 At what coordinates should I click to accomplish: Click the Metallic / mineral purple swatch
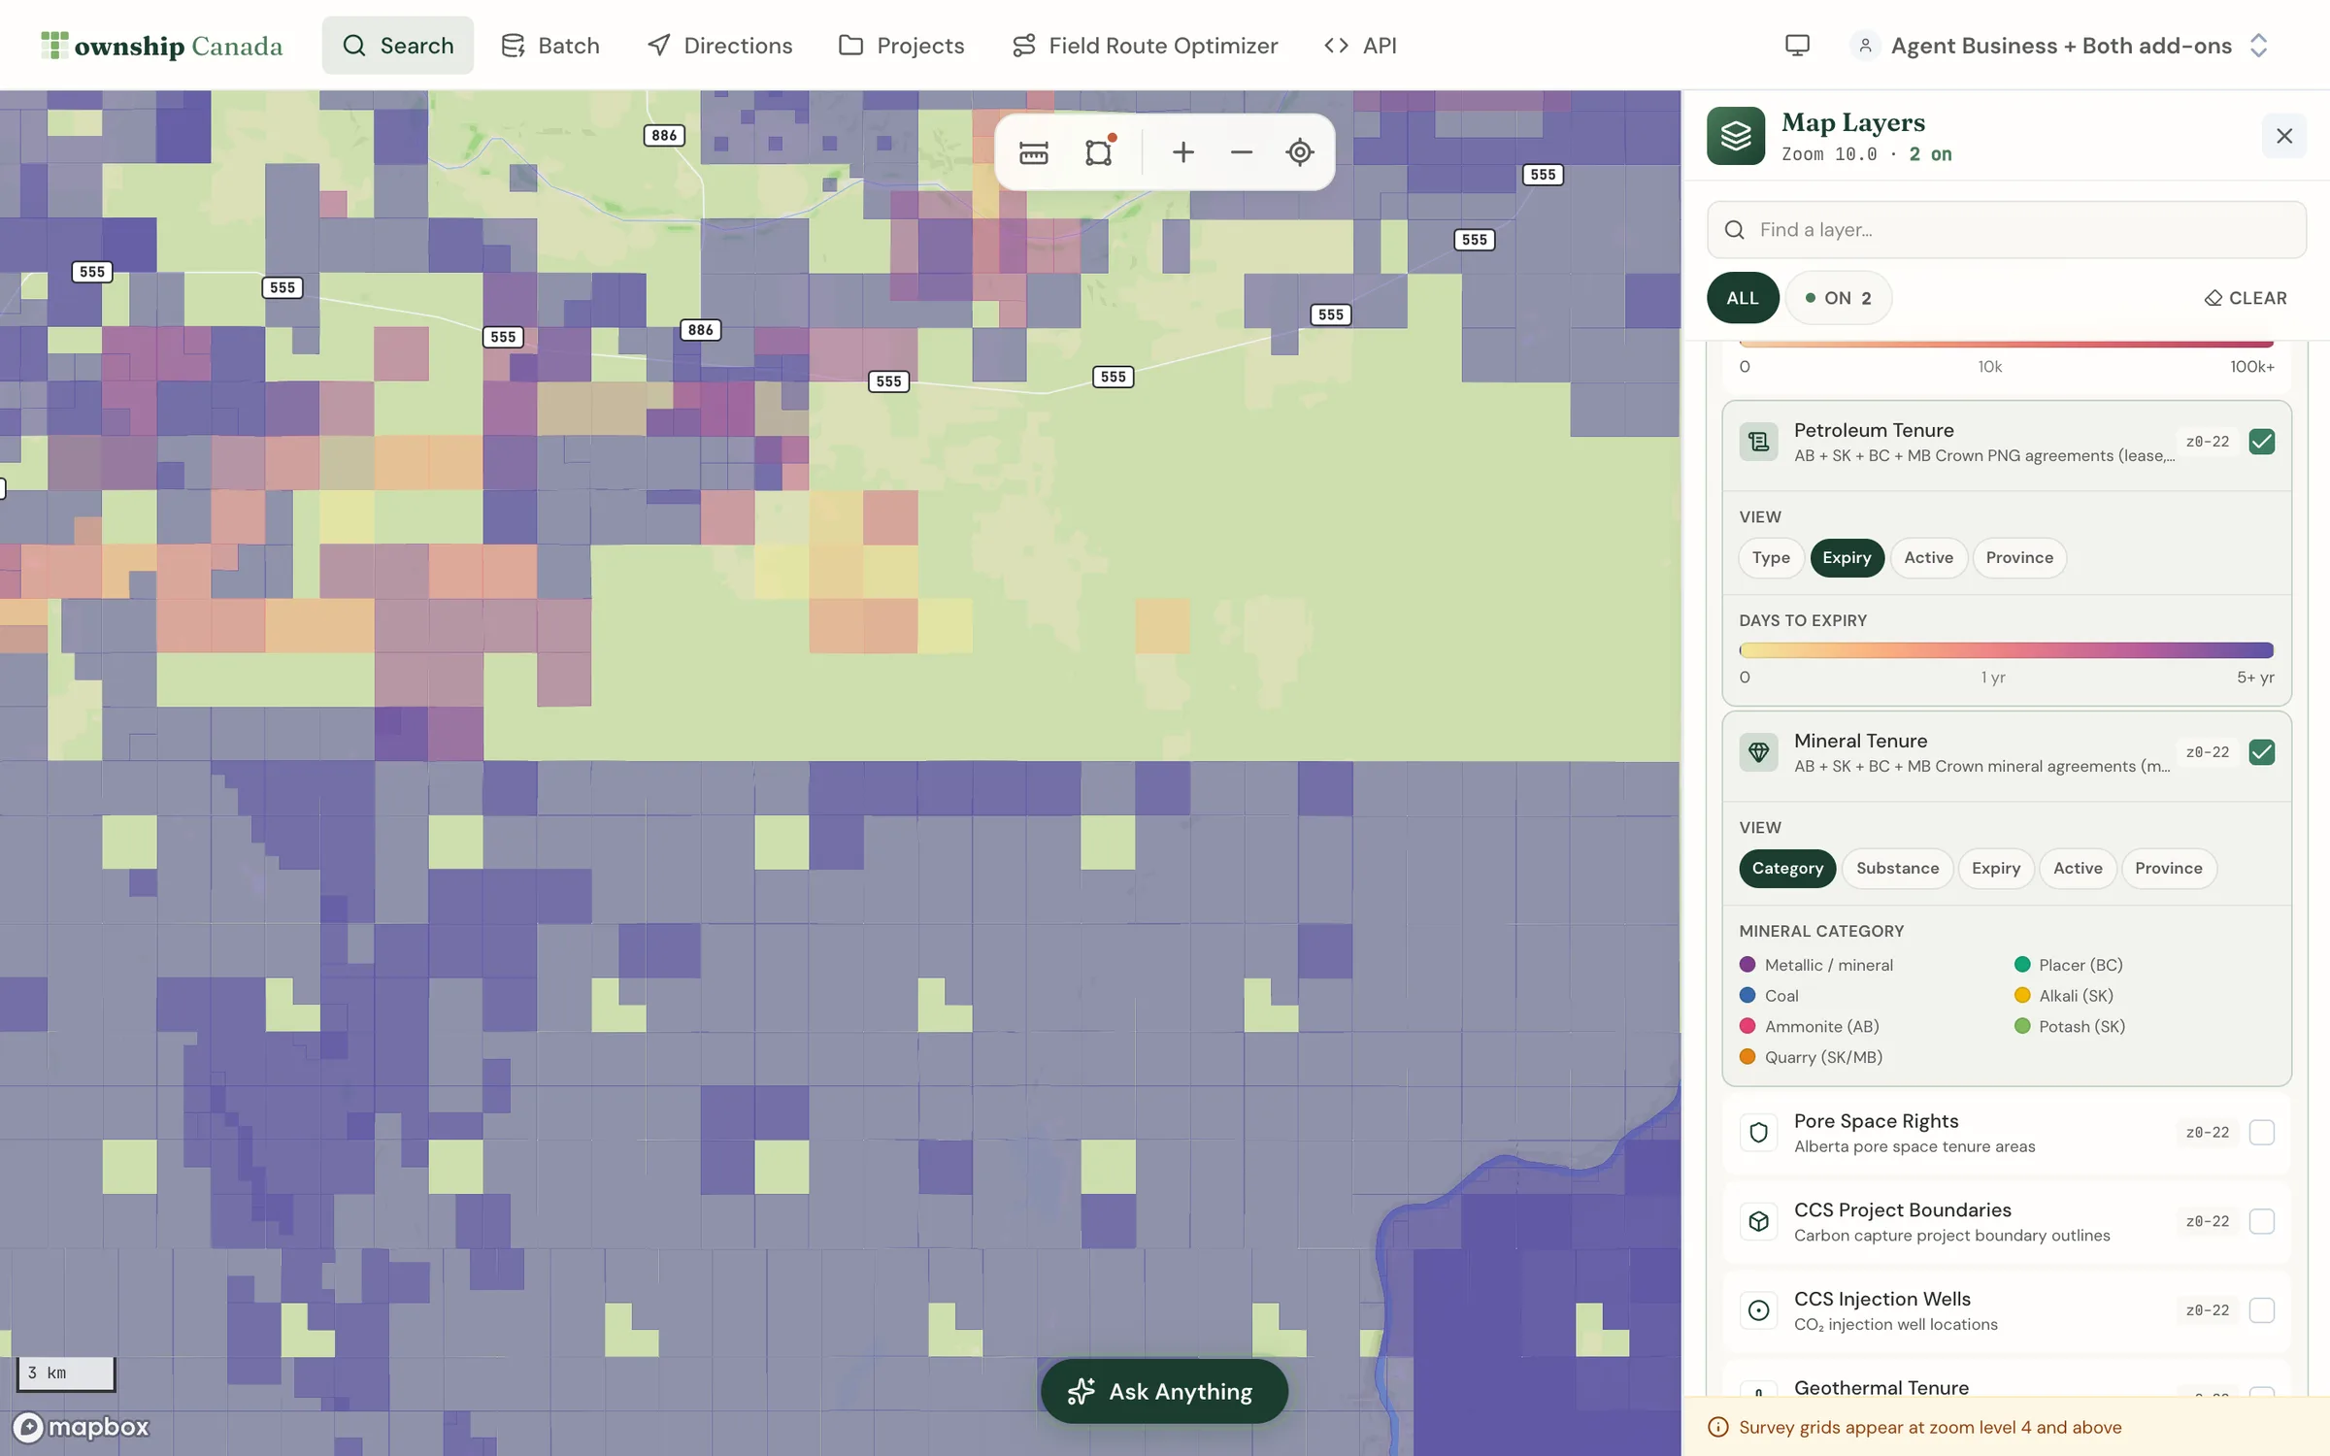click(1747, 965)
